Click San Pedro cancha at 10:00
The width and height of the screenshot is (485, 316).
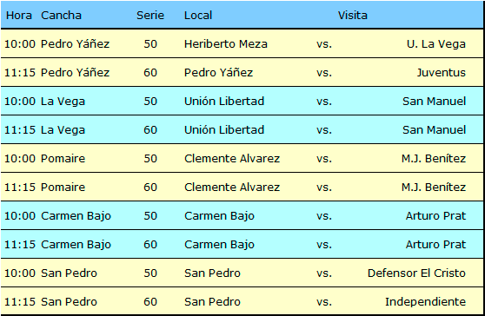(x=69, y=273)
